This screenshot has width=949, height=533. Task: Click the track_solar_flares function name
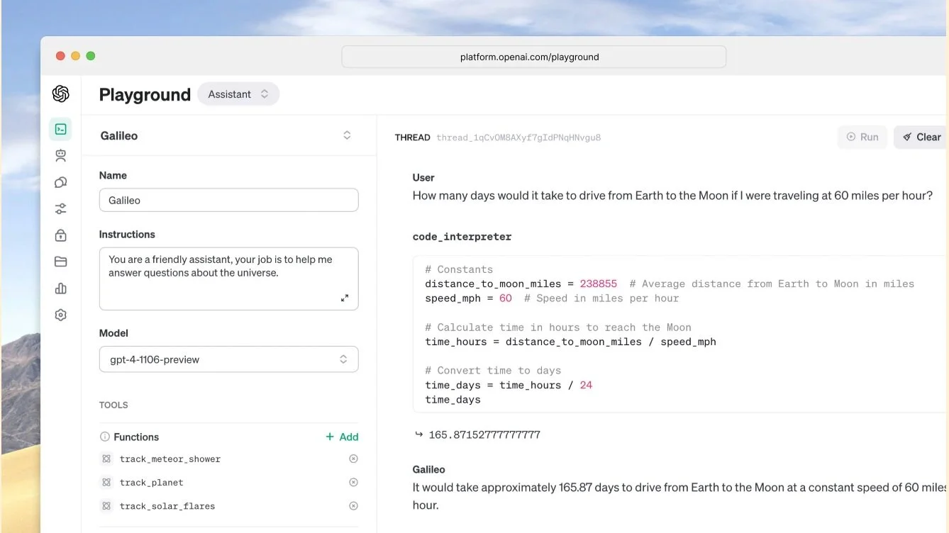pos(167,506)
